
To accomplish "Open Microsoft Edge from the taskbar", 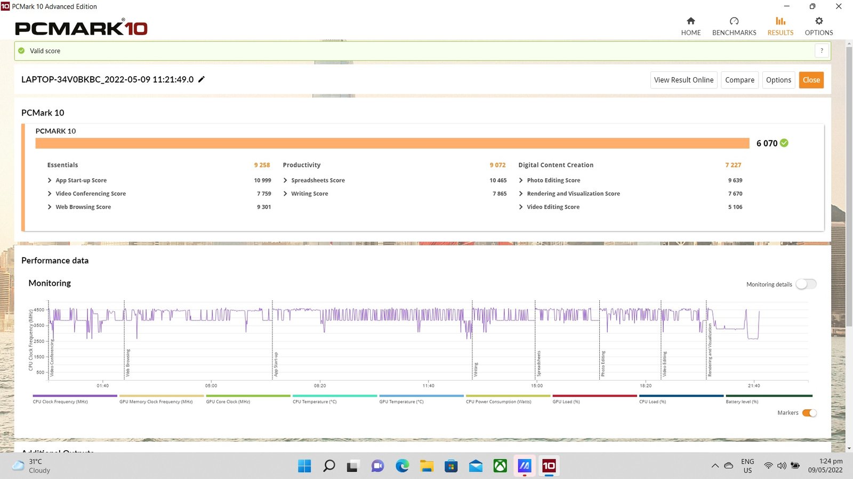I will pyautogui.click(x=402, y=466).
